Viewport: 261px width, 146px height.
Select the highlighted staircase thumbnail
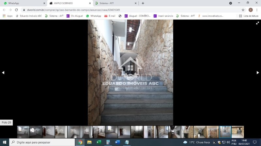[225, 132]
